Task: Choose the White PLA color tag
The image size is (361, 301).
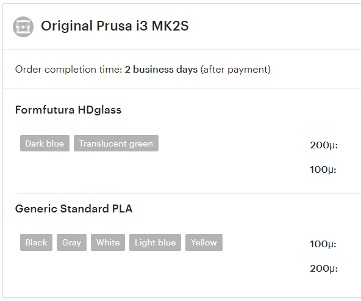Action: [x=108, y=242]
